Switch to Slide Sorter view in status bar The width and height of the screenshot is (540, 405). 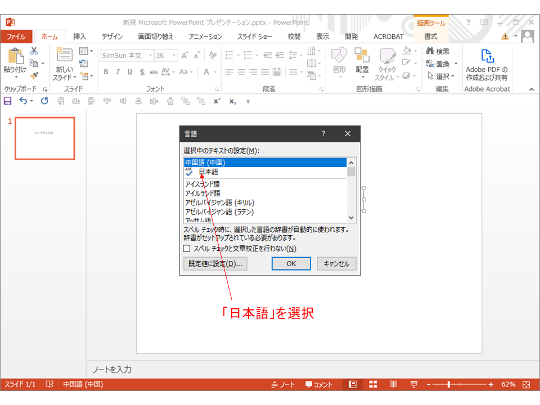pos(373,384)
